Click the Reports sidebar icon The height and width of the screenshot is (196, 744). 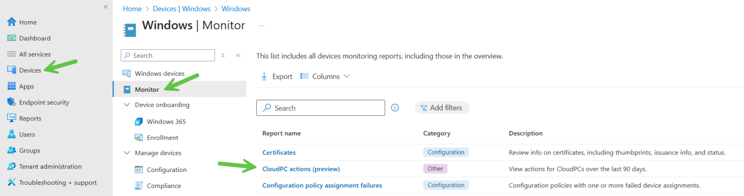(x=12, y=118)
